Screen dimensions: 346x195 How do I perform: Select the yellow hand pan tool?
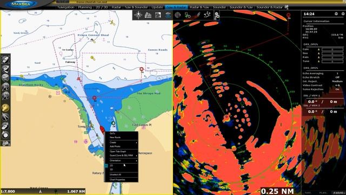(x=5, y=108)
